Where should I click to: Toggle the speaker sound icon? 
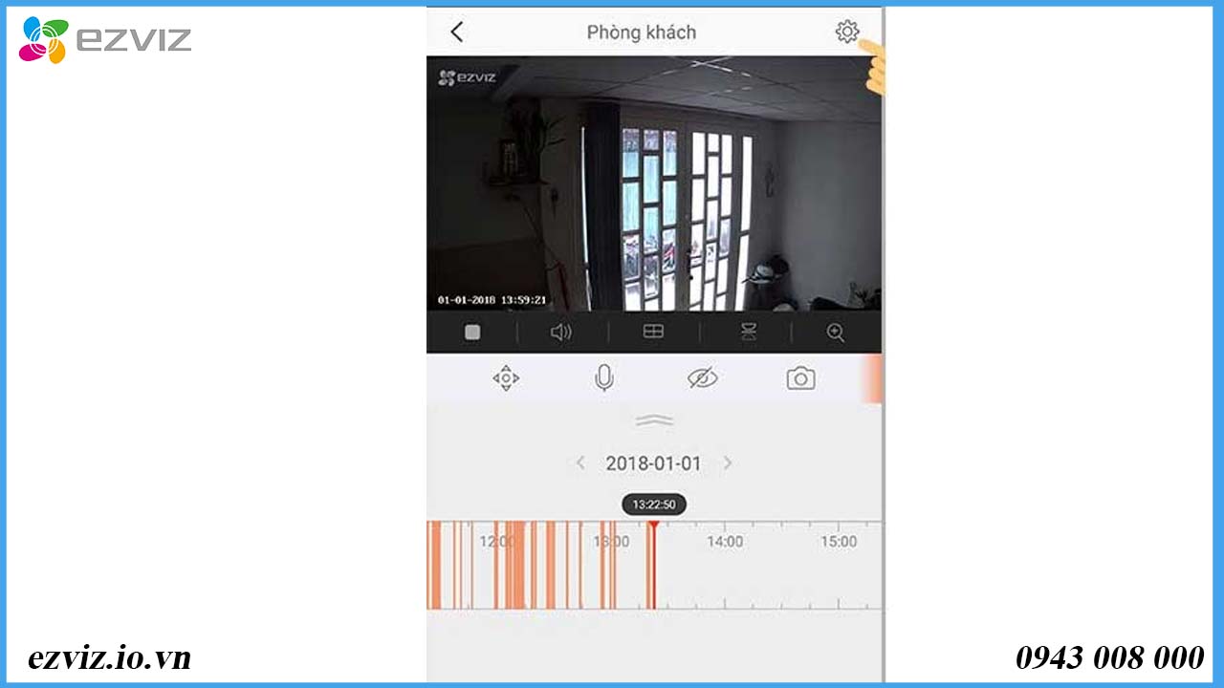click(561, 332)
